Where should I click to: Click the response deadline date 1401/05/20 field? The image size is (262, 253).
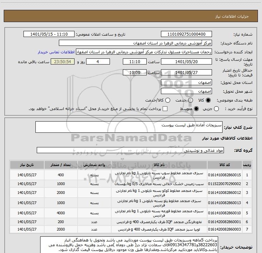click(186, 61)
